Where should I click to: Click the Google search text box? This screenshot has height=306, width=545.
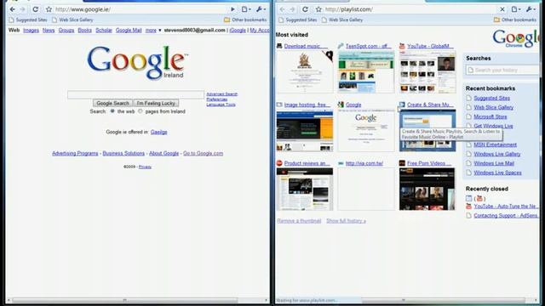(135, 94)
